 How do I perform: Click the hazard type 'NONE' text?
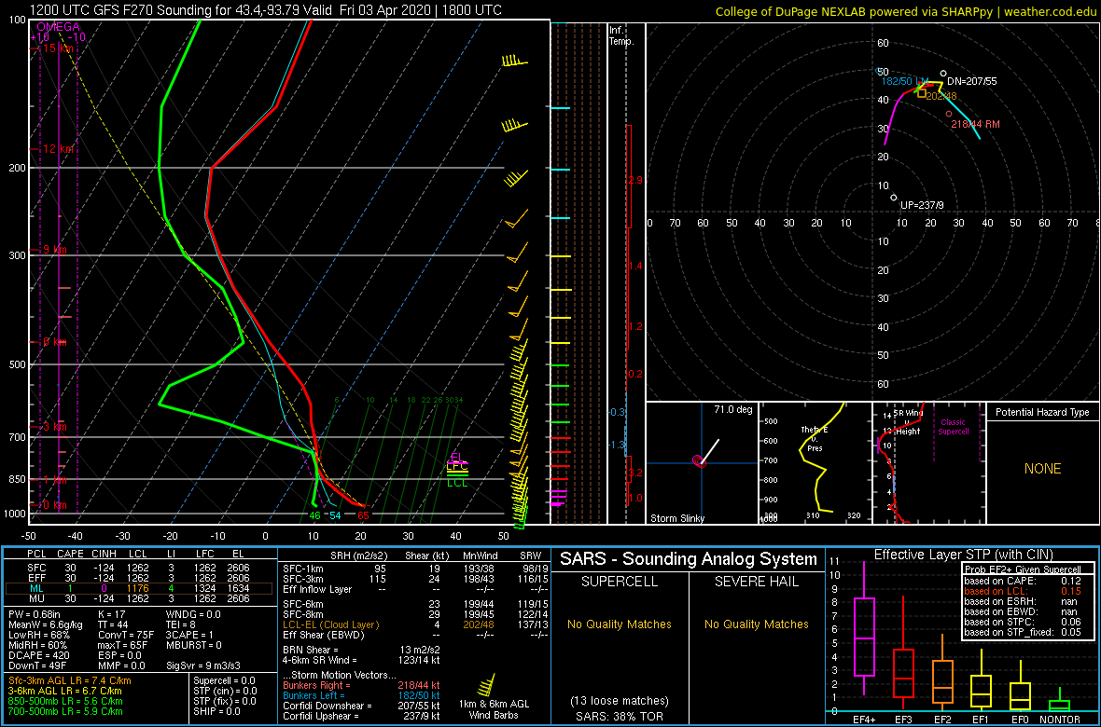1042,469
